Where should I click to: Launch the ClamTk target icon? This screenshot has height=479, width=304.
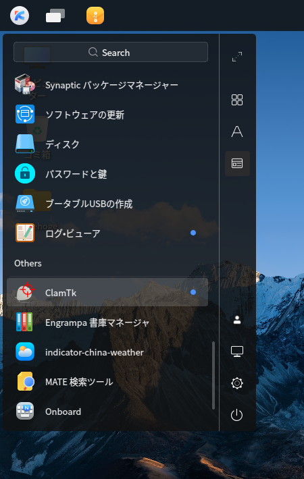(25, 292)
